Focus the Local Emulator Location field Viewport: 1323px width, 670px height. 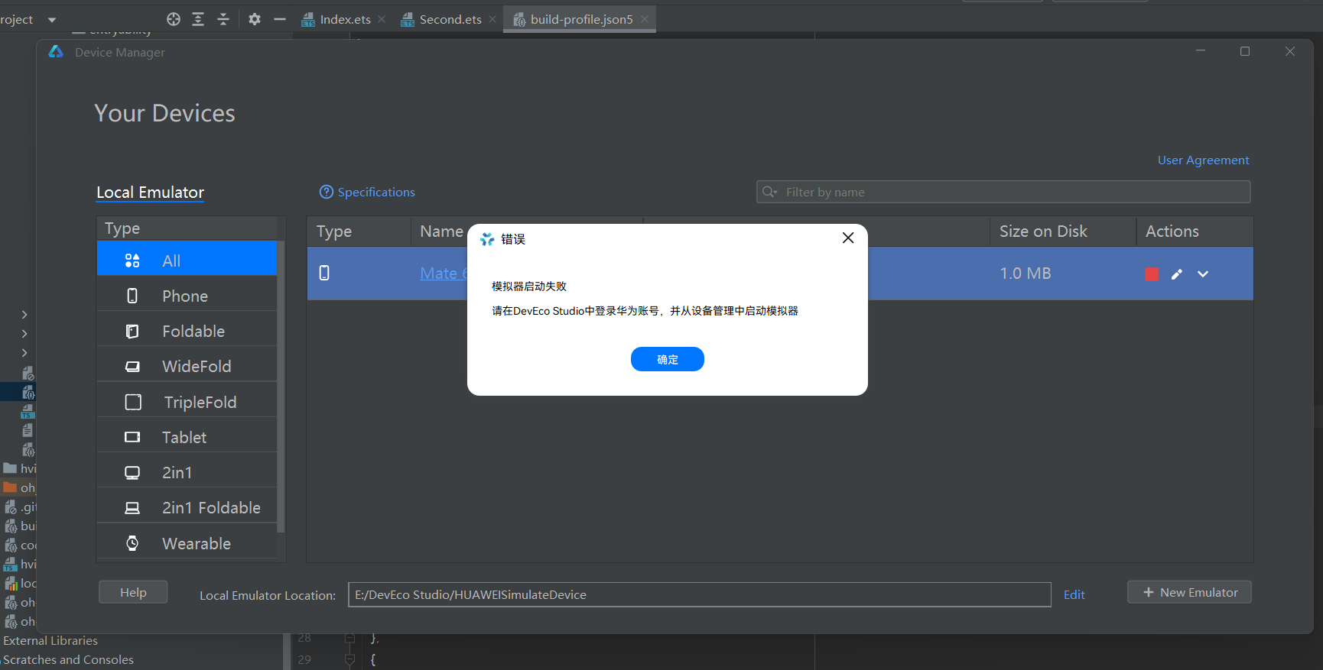click(699, 594)
